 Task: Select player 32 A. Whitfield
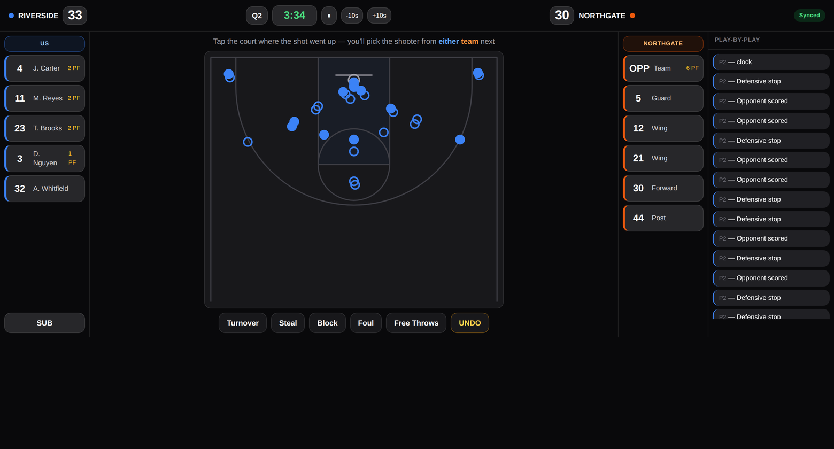(x=44, y=189)
